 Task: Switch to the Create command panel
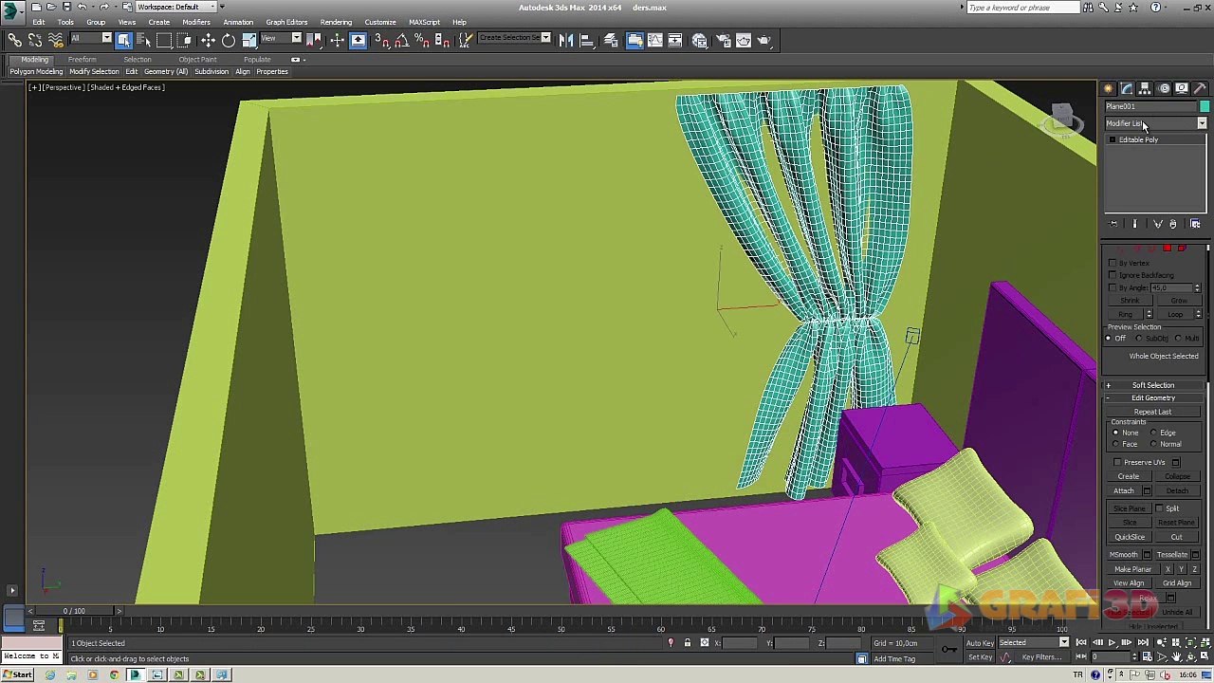pyautogui.click(x=1109, y=88)
